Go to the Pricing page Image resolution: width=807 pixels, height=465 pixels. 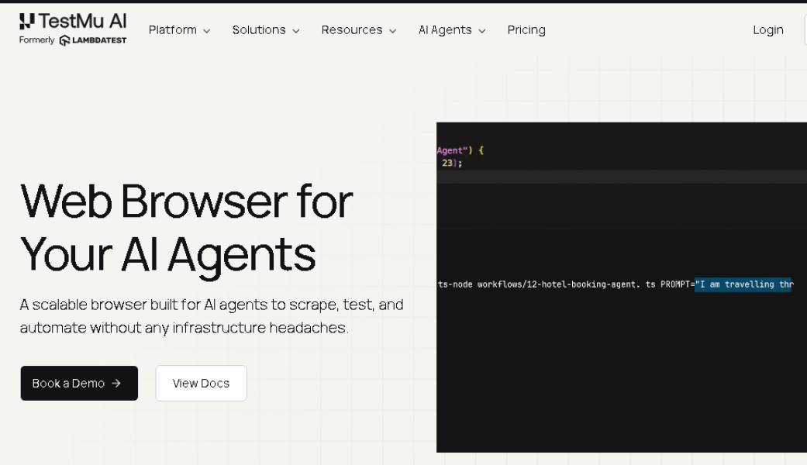pos(526,30)
